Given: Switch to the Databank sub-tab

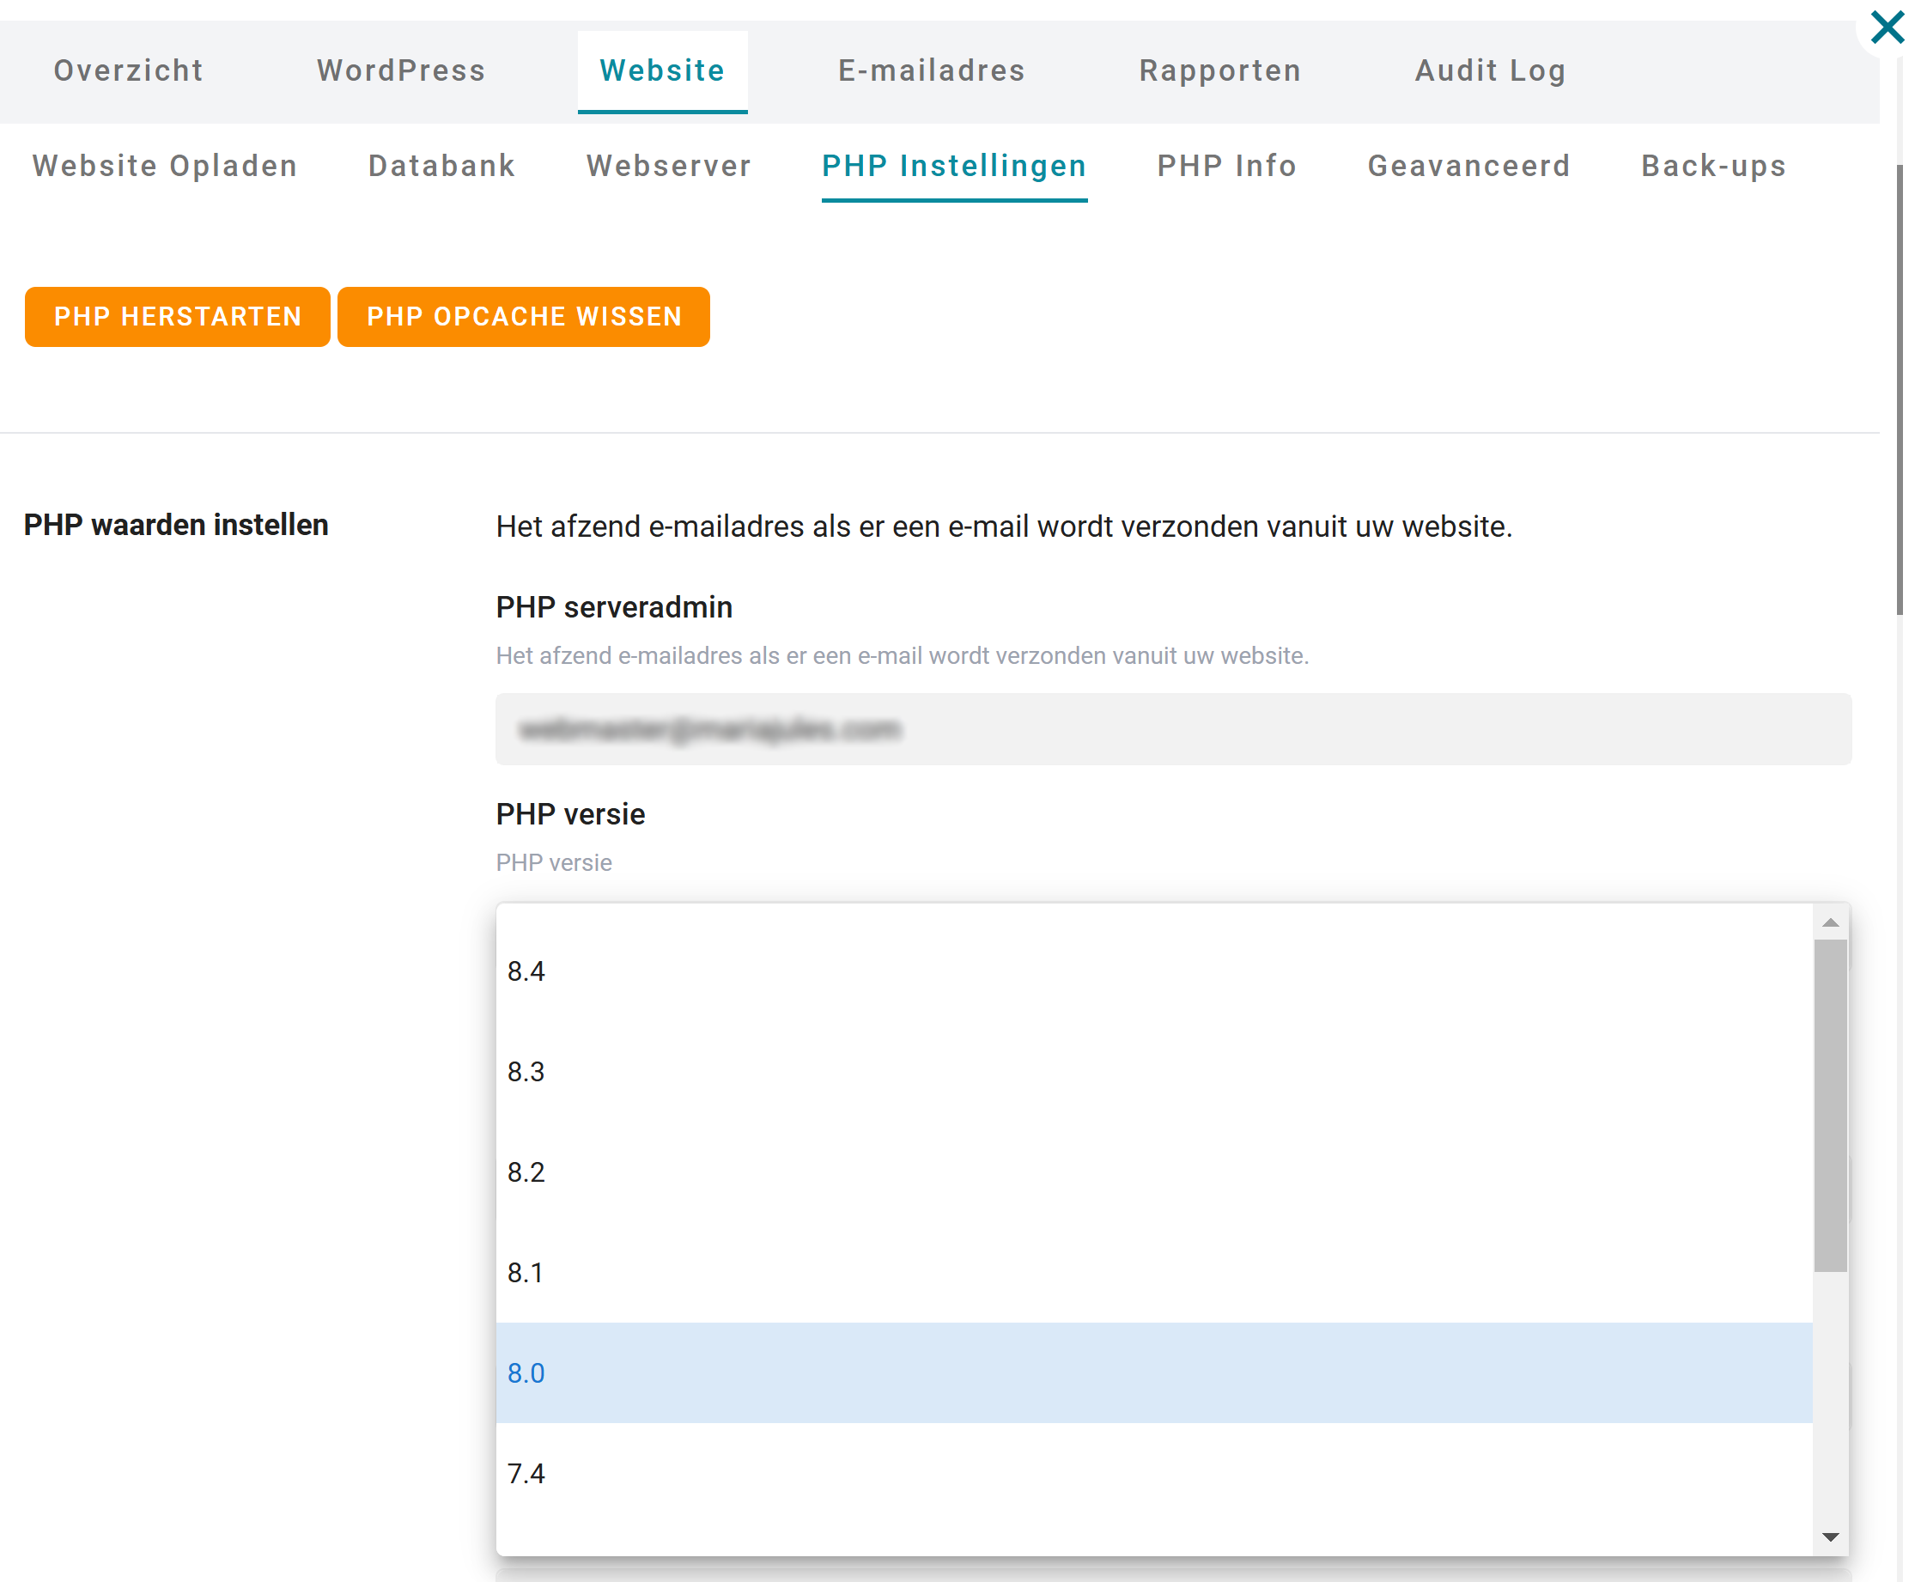Looking at the screenshot, I should 442,166.
